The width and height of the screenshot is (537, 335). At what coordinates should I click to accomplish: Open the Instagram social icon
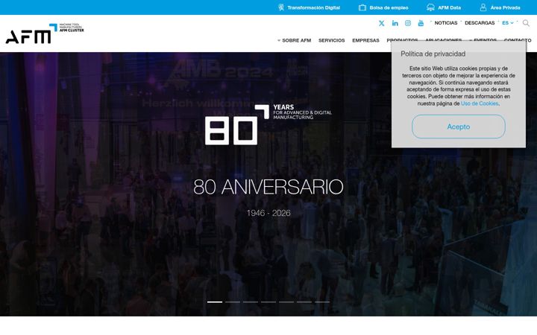(x=408, y=23)
